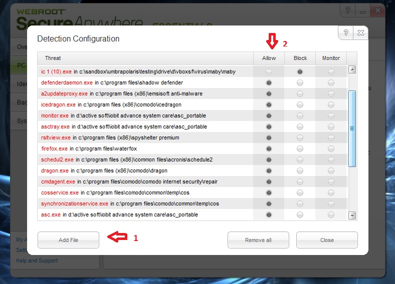Select Allow for schedul2.exe
This screenshot has height=284, width=395.
coord(269,160)
